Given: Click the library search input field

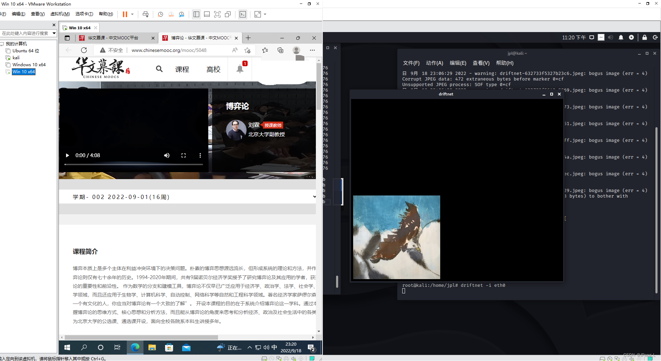Looking at the screenshot, I should click(x=25, y=33).
